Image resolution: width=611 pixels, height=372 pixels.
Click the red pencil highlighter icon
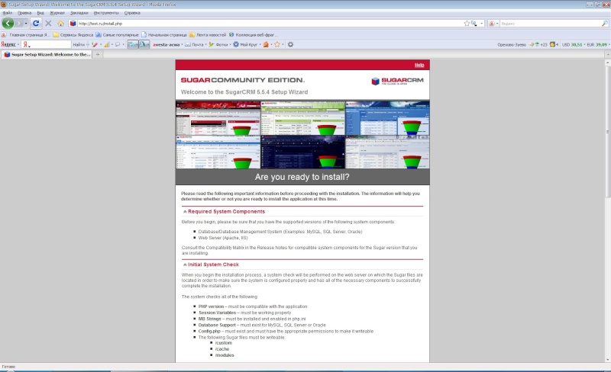pos(94,44)
